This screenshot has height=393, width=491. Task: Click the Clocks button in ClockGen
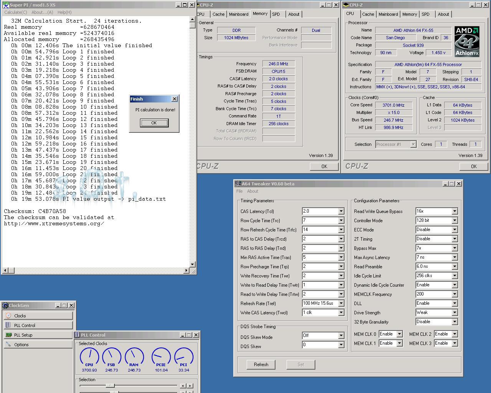coord(38,315)
